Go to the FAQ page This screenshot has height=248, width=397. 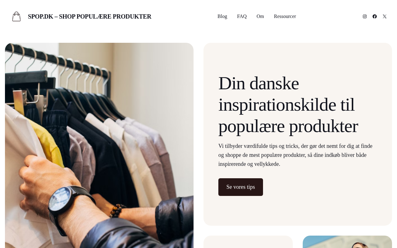coord(242,16)
